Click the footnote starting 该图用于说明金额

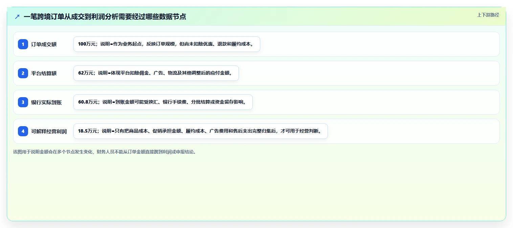tap(105, 152)
